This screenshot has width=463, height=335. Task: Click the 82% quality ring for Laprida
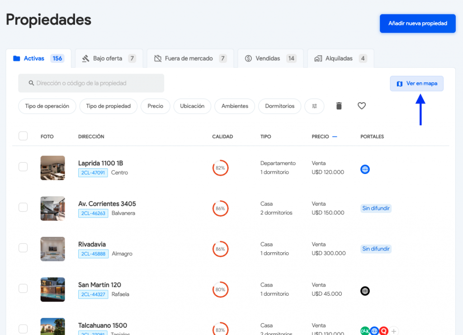(220, 168)
